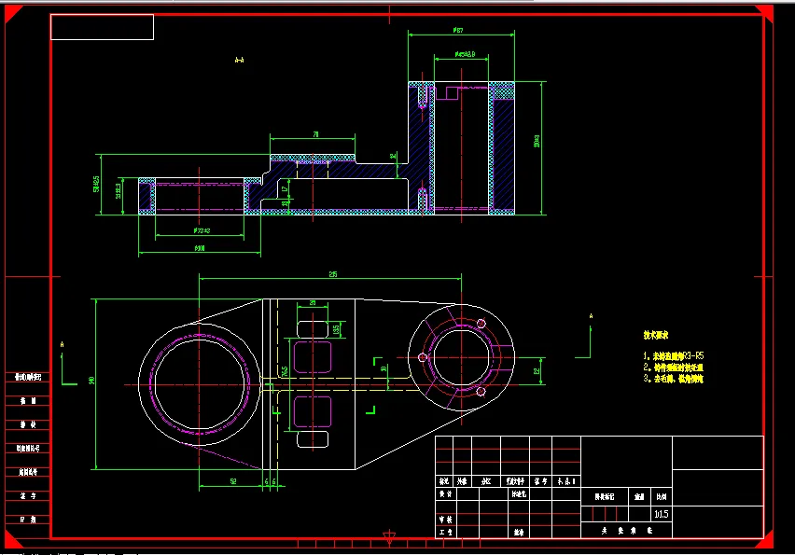Click technical requirement line 2
The height and width of the screenshot is (555, 795).
pos(674,367)
